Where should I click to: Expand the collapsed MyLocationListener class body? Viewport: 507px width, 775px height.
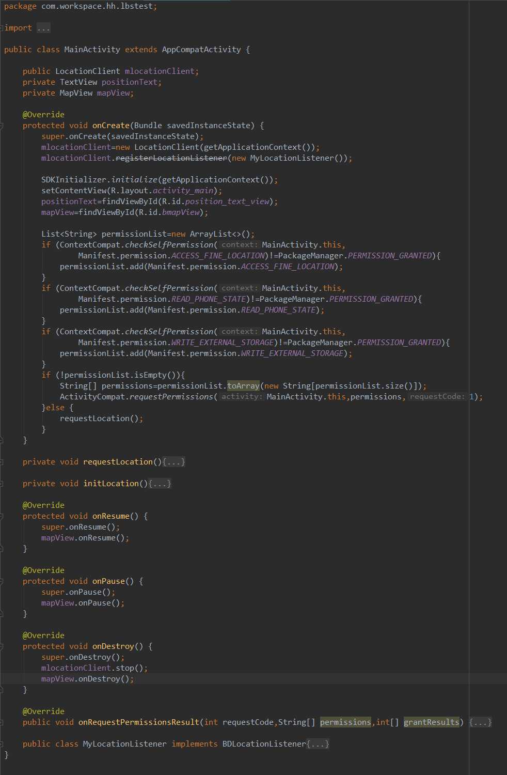pyautogui.click(x=318, y=744)
